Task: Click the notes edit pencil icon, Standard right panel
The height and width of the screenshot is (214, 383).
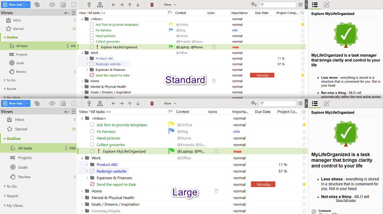Action: pos(327,5)
